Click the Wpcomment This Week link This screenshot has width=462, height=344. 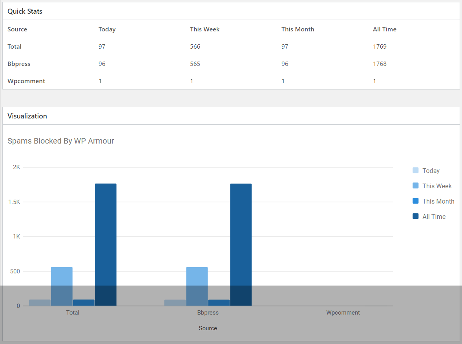click(x=192, y=81)
